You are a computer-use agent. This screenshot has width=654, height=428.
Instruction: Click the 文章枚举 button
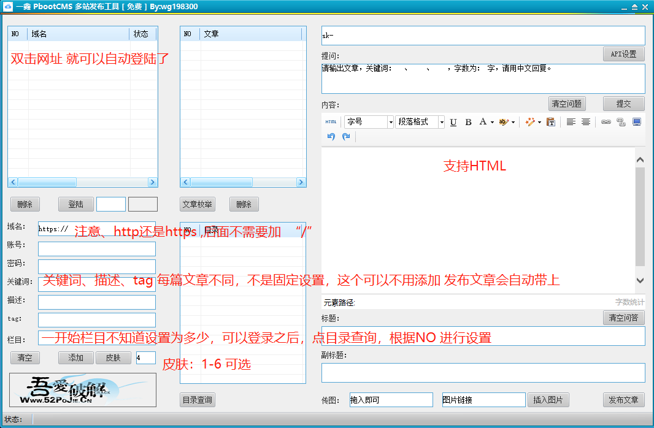click(198, 204)
